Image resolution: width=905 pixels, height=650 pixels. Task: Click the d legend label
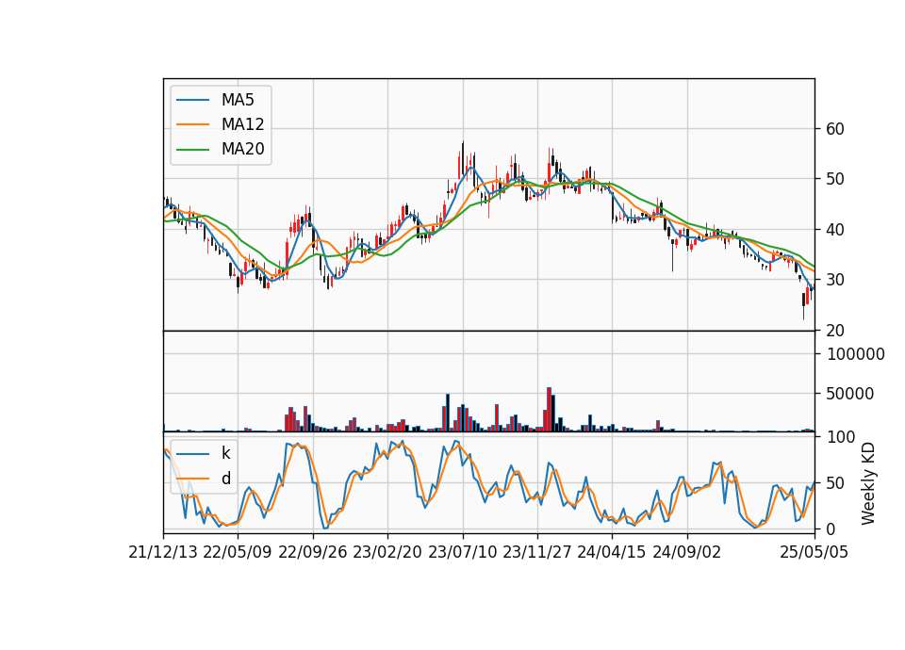[225, 479]
